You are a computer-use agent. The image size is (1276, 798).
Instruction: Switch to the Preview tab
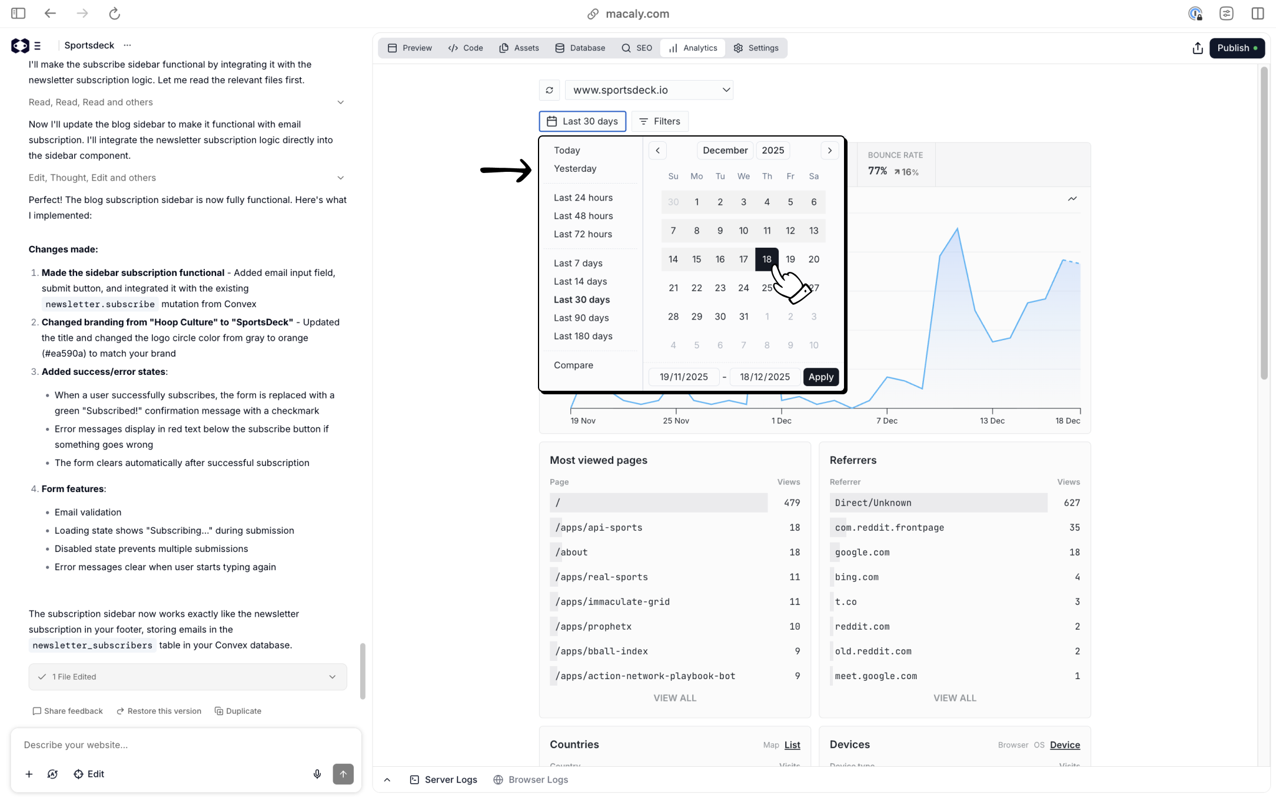pos(410,48)
